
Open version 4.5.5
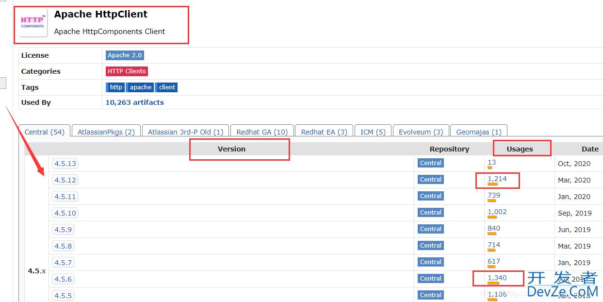tap(63, 296)
